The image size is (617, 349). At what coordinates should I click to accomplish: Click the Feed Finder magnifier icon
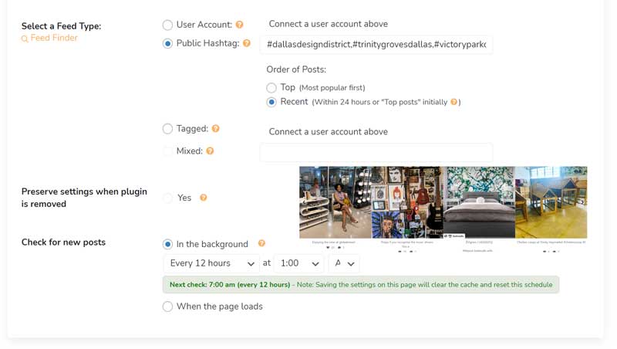pyautogui.click(x=25, y=39)
